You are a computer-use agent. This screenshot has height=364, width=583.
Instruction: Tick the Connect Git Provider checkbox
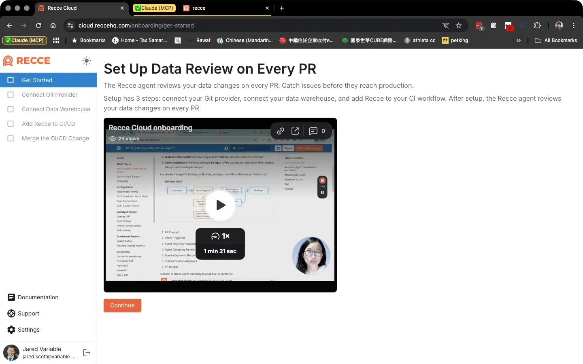[x=11, y=95]
